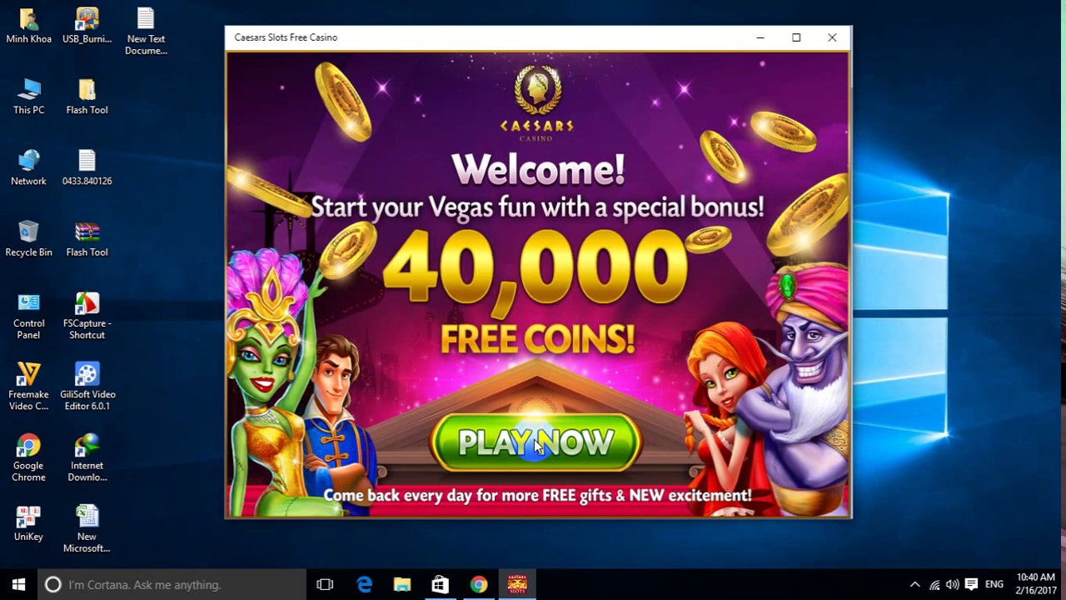Screen dimensions: 1066x600
Task: Select the Recycle Bin desktop icon
Action: pos(28,238)
